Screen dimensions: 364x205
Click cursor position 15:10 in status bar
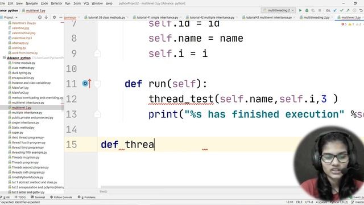point(289,202)
